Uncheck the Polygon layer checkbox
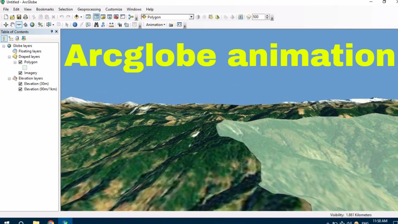 click(21, 62)
